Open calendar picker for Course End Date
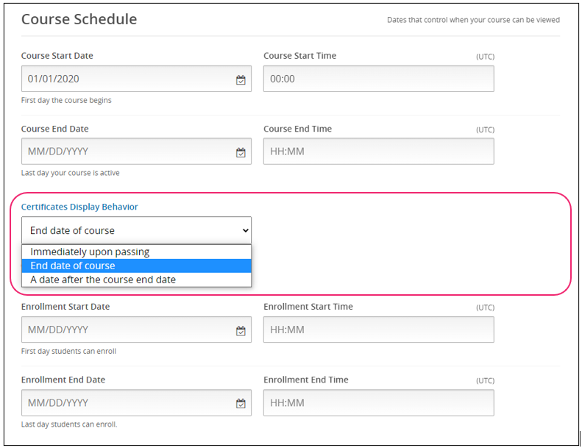Screen dimensions: 582x448 point(241,152)
